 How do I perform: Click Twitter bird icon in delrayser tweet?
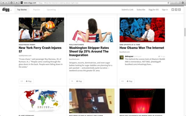point(159,57)
